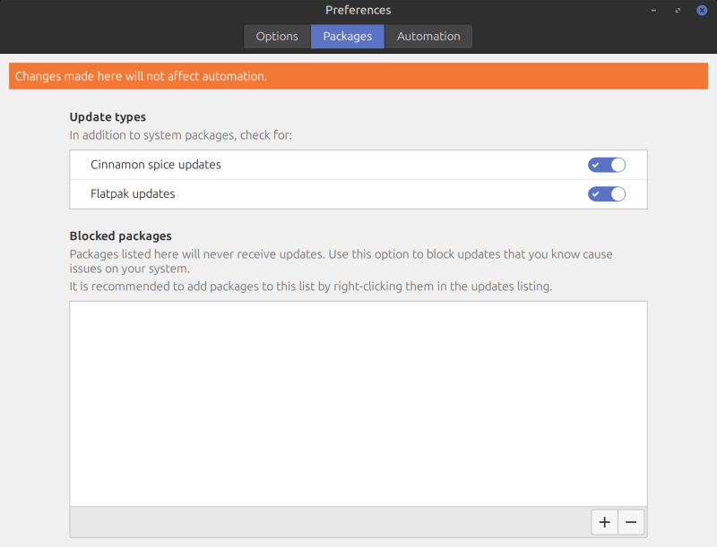The width and height of the screenshot is (717, 547).
Task: Click the blue circled X close icon
Action: (x=702, y=10)
